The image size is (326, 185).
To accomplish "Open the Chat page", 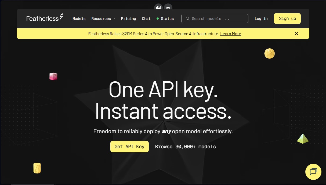I will [146, 19].
